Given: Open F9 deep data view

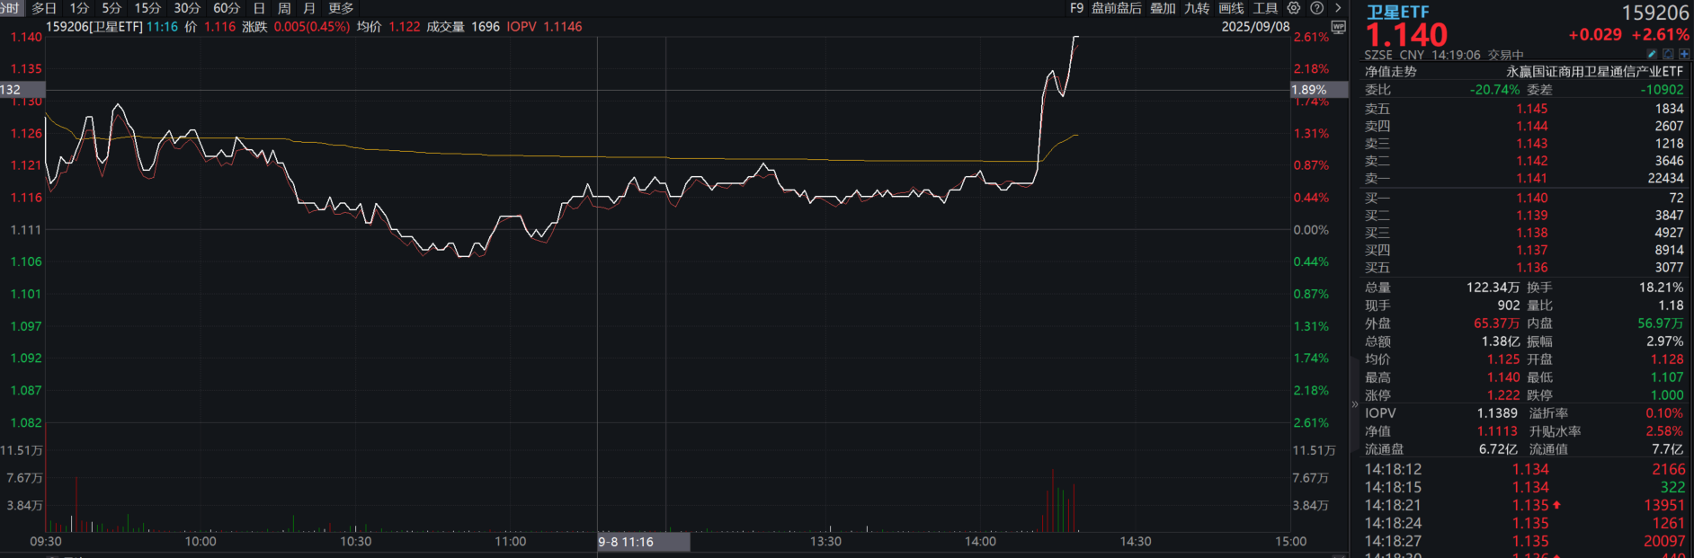Looking at the screenshot, I should (x=1076, y=8).
